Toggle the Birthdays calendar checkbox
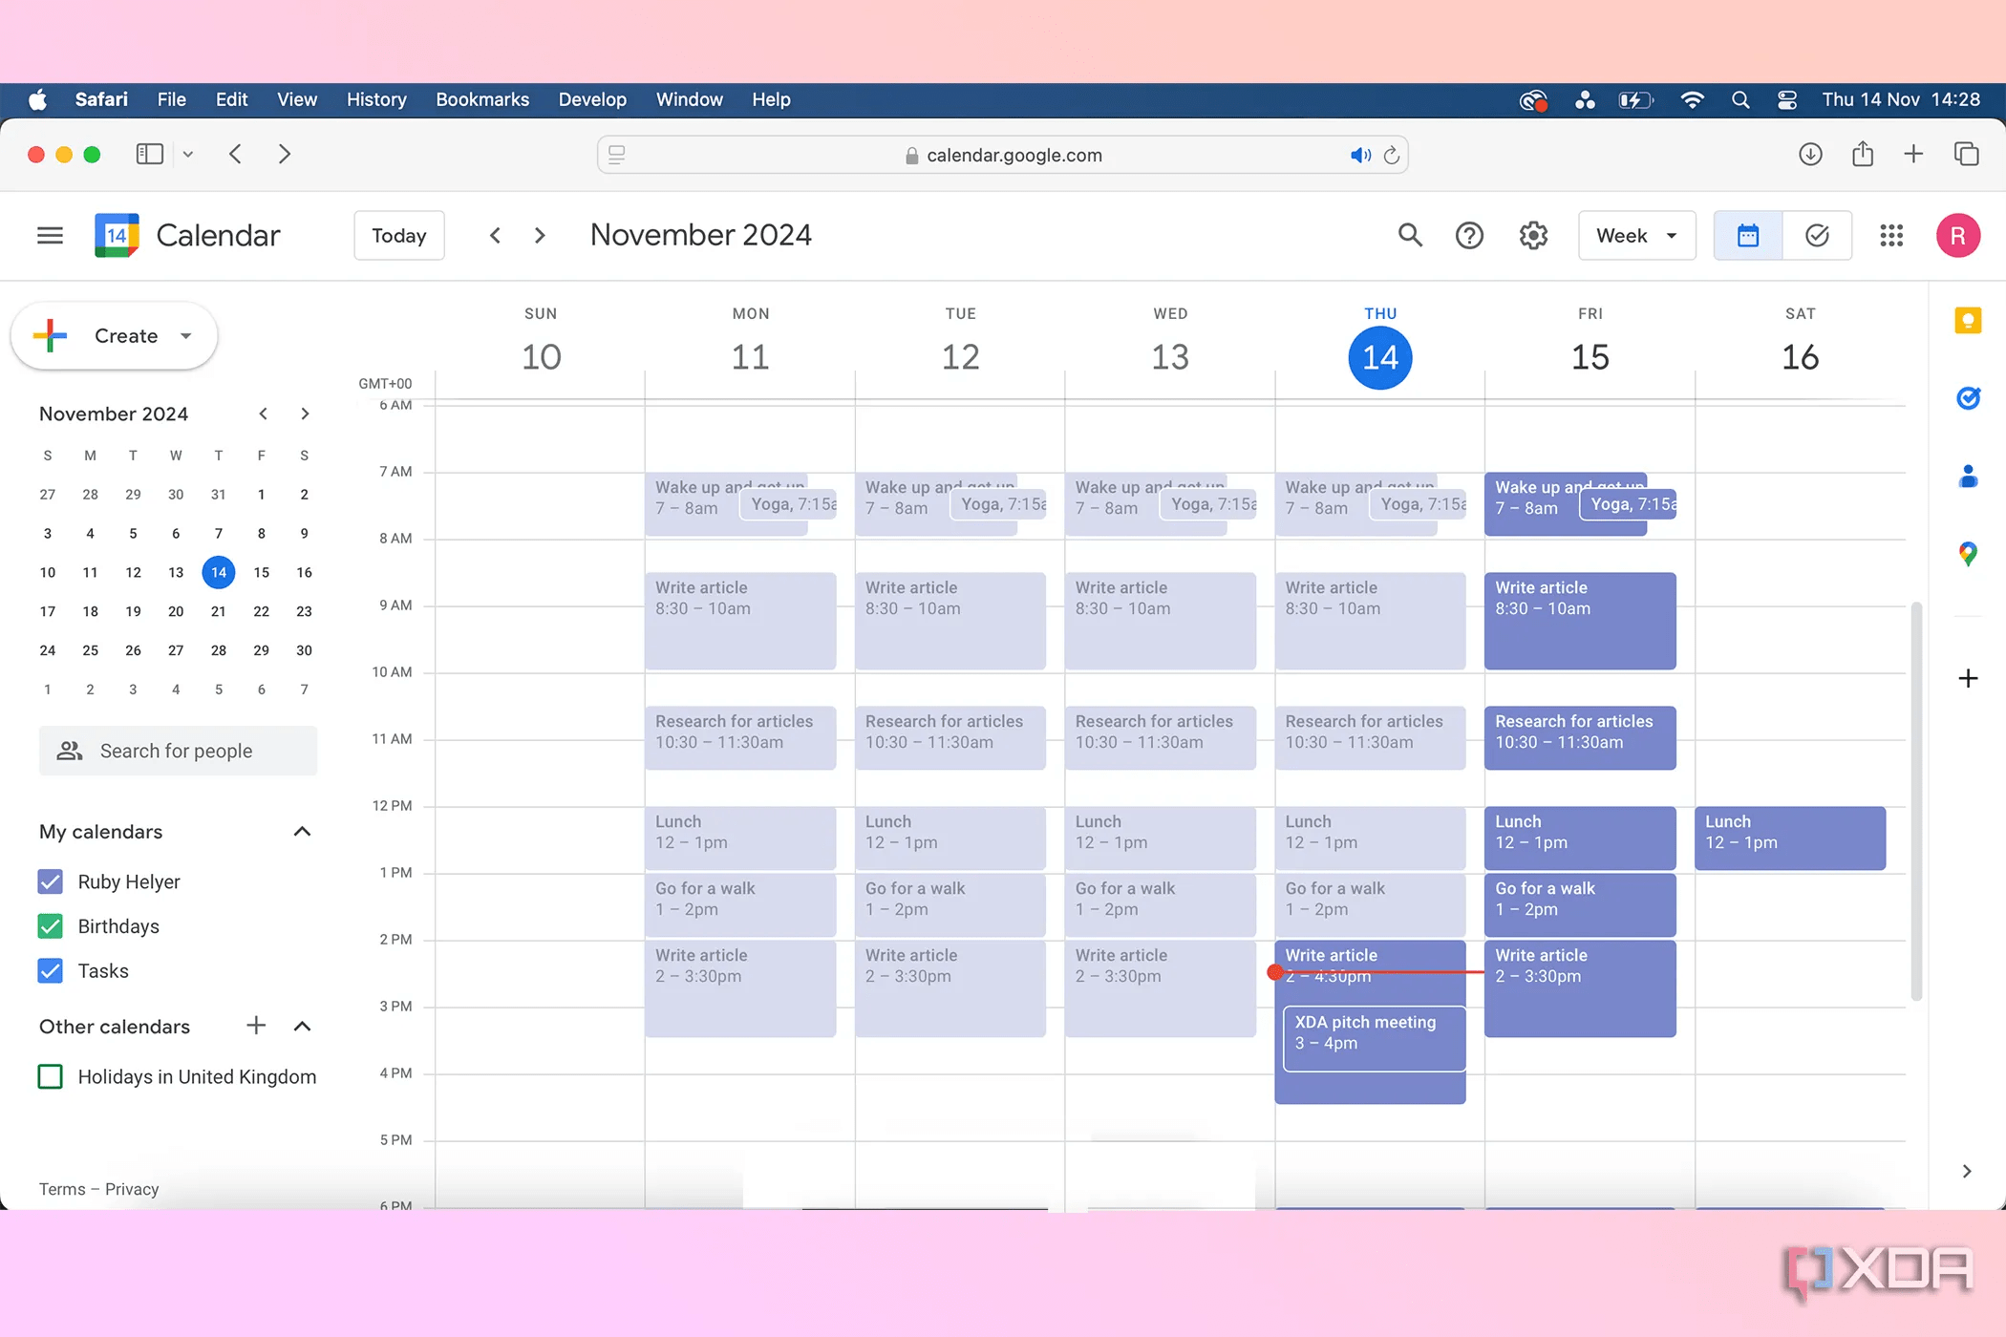This screenshot has height=1337, width=2006. point(51,926)
